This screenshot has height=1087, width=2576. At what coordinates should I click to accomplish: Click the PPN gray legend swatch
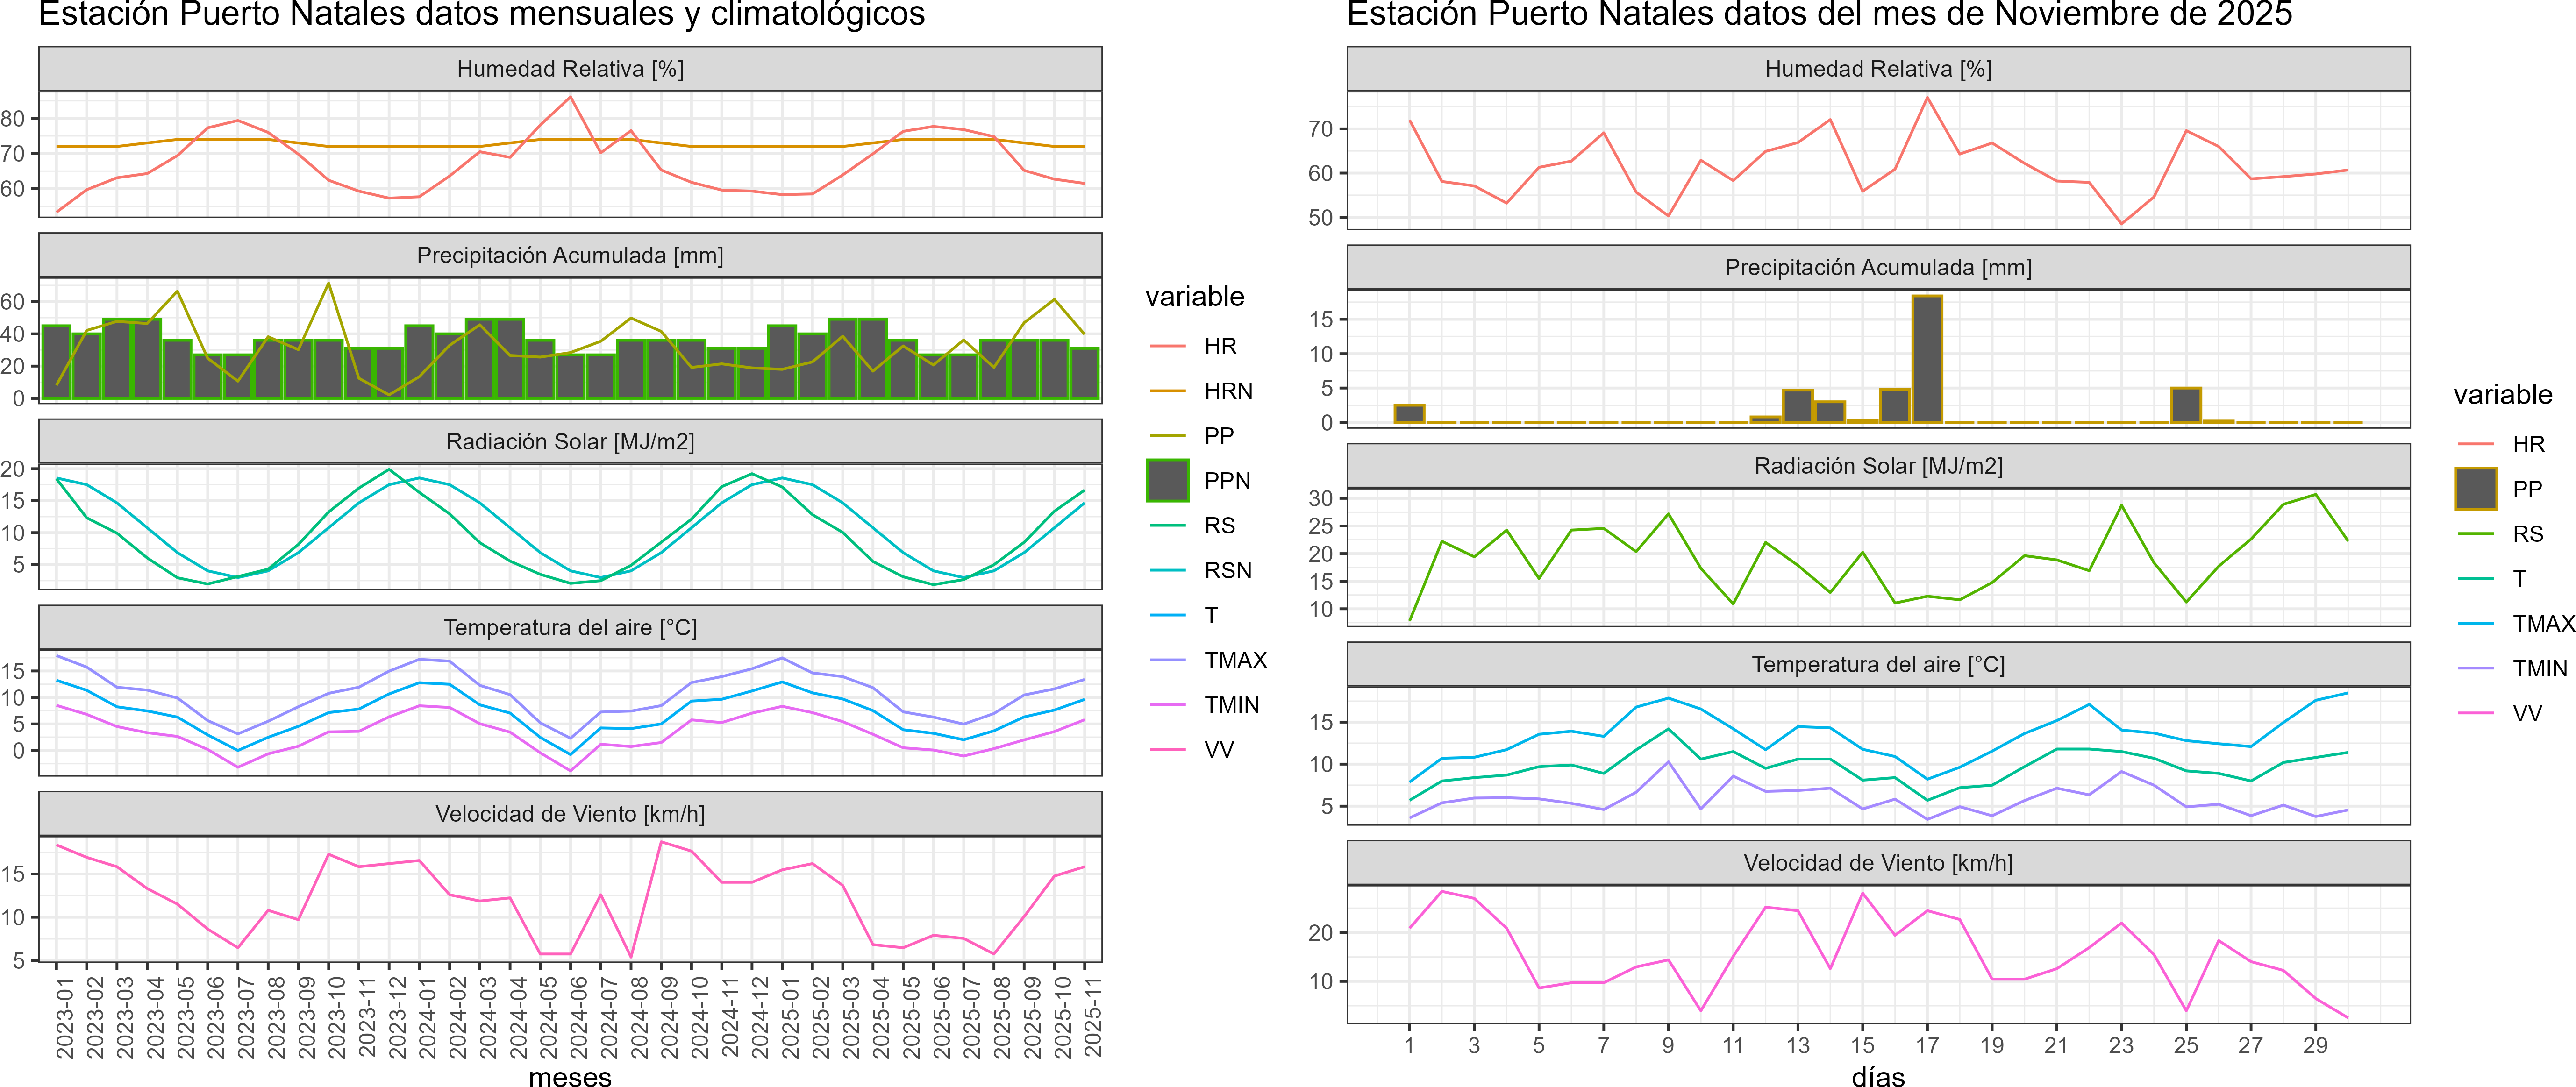(1167, 480)
